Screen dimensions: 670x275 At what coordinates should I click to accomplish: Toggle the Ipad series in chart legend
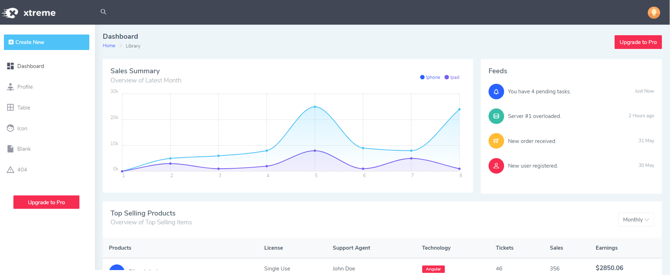[x=452, y=77]
